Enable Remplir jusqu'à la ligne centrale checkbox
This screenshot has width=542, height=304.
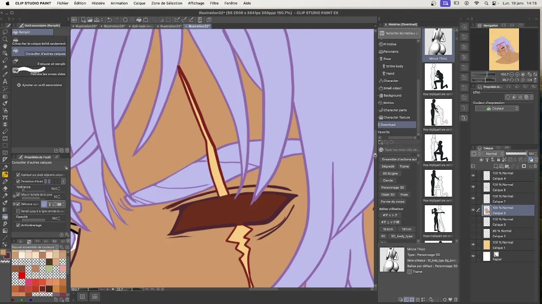point(18,211)
